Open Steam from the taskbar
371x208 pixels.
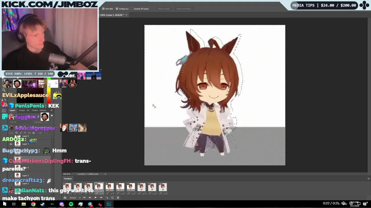[43, 204]
